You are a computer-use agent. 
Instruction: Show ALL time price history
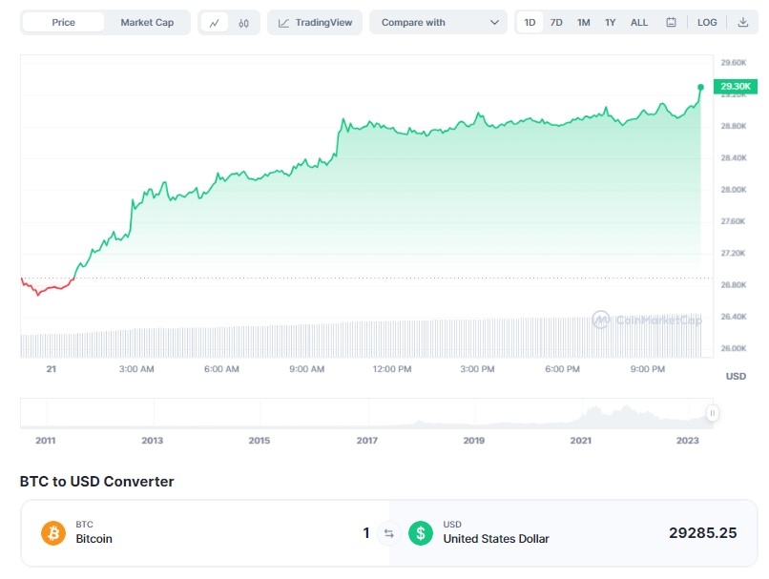(x=639, y=23)
